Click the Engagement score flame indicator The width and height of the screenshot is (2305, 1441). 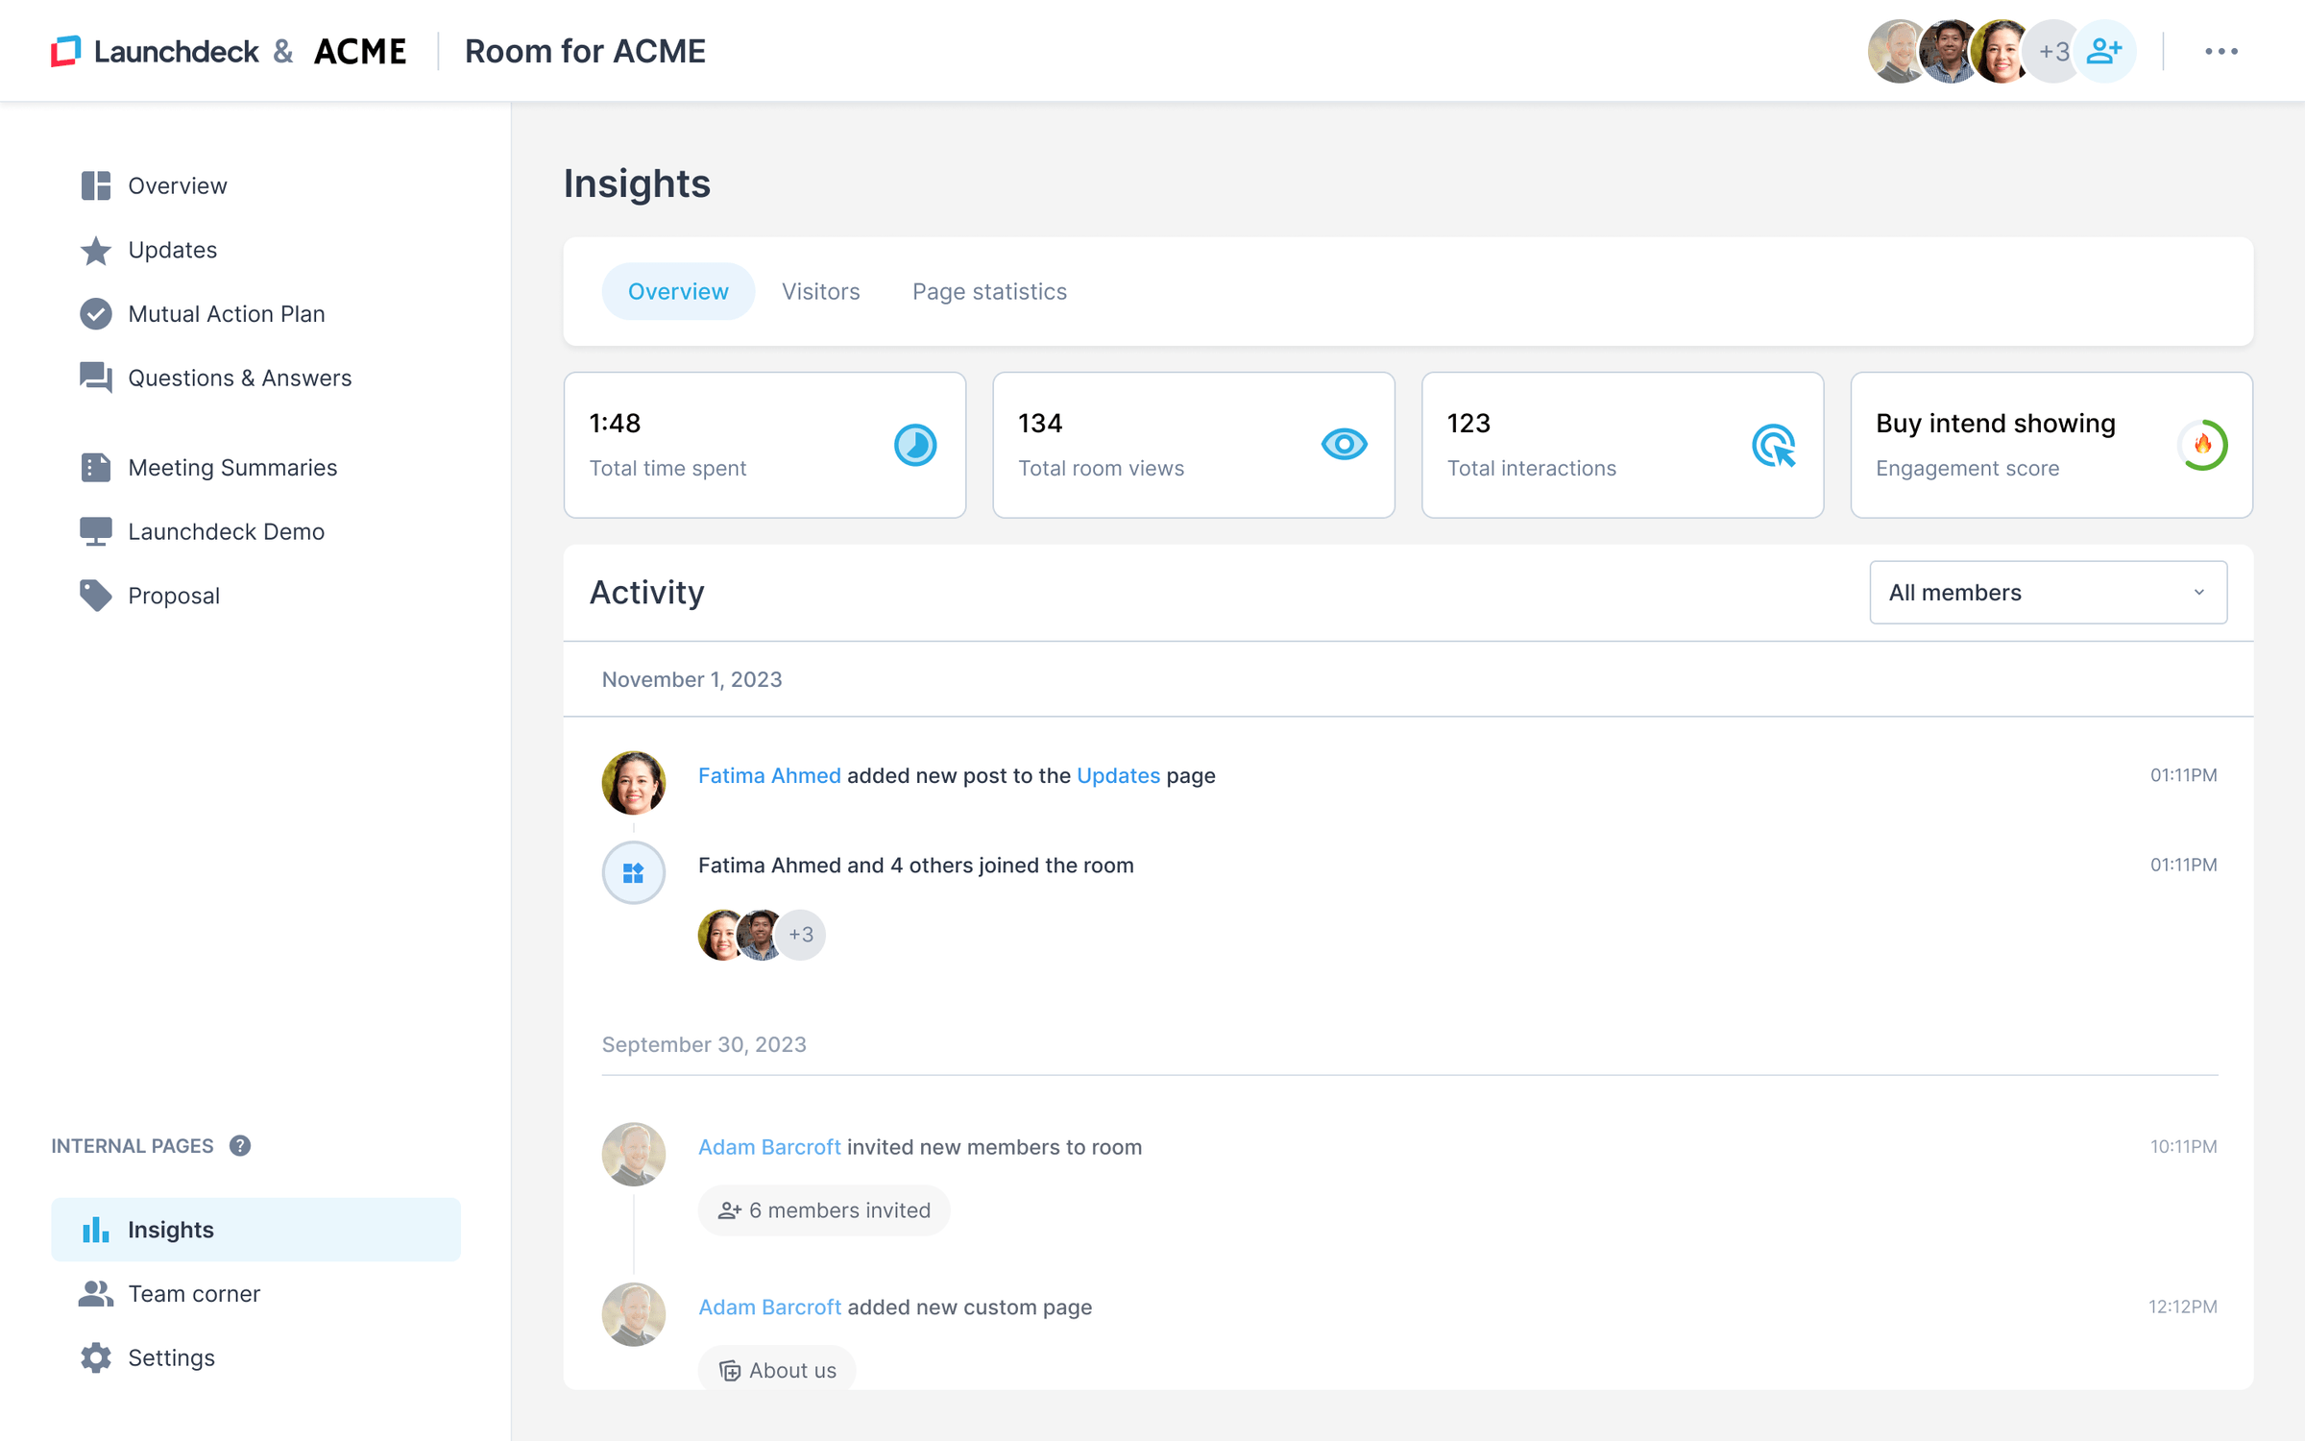pos(2203,445)
